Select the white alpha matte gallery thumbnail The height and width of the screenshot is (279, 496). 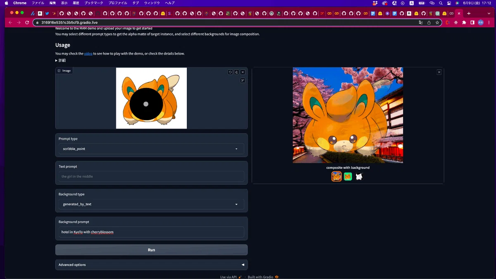359,176
